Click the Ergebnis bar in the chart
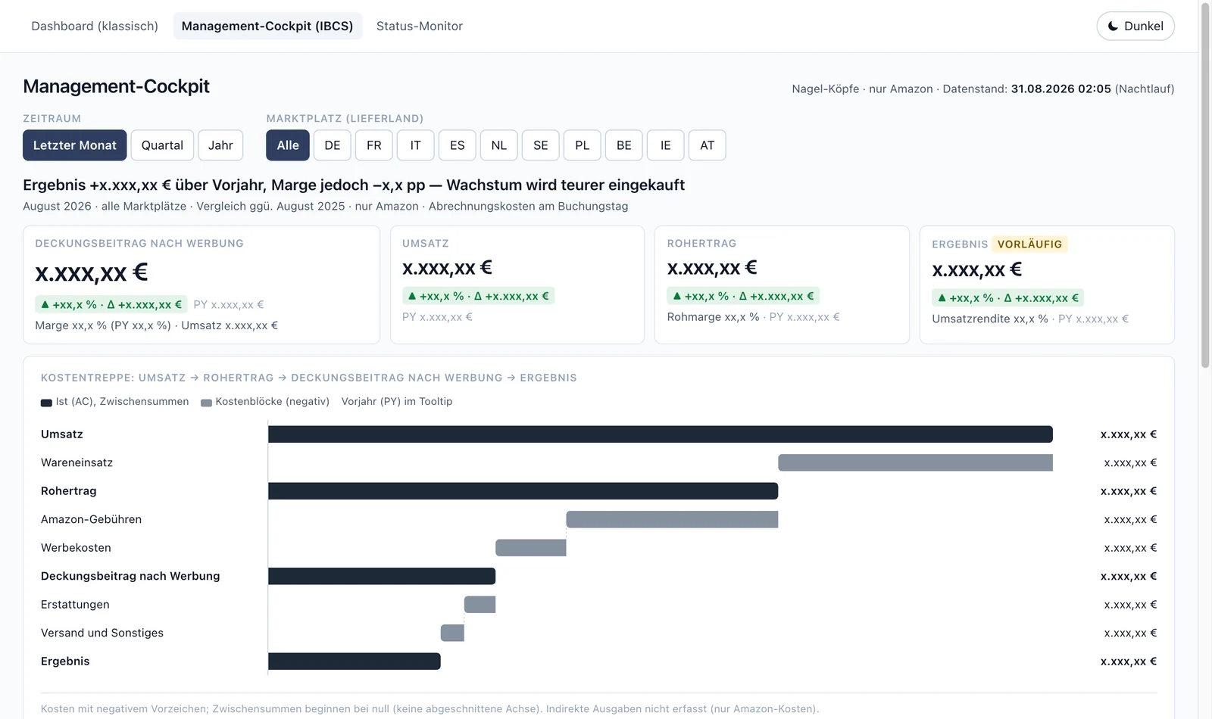The width and height of the screenshot is (1212, 719). click(355, 661)
